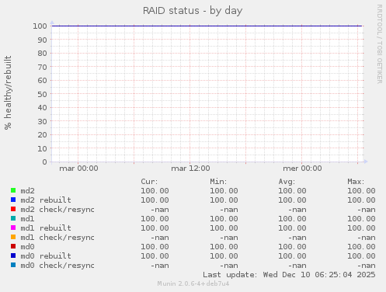Screen dimensions: 386x292
Task: Click the 'md2' legend label
Action: point(27,191)
